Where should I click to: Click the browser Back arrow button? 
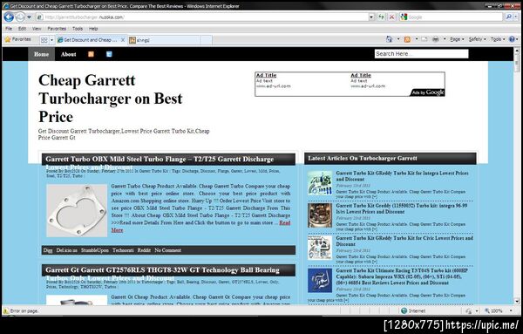(9, 17)
